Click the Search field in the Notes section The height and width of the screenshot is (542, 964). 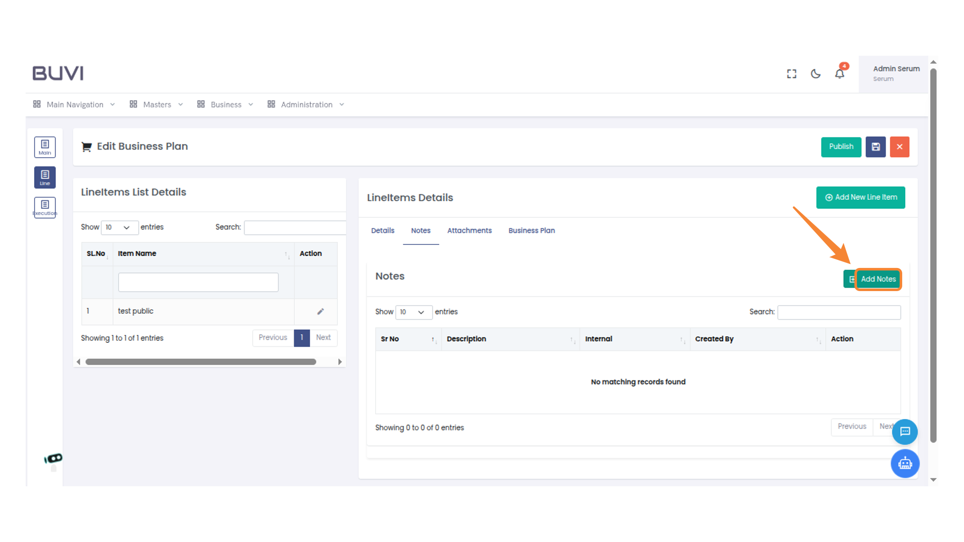pos(839,312)
